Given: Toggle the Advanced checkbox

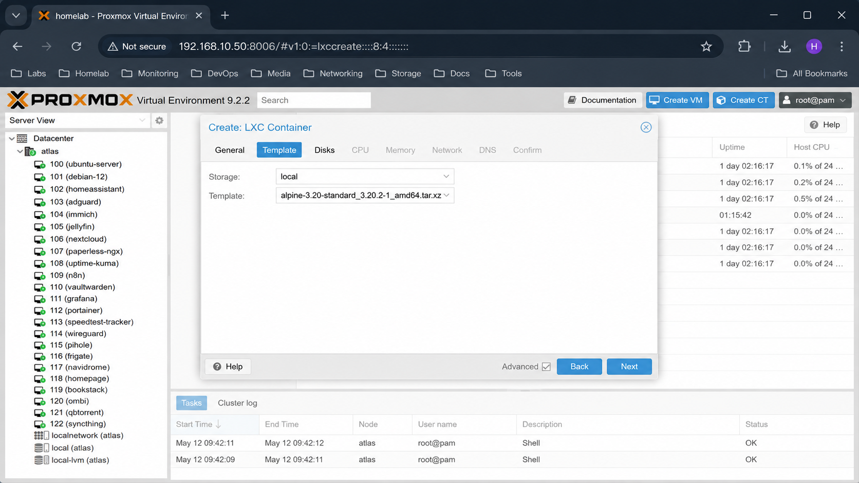Looking at the screenshot, I should coord(546,366).
